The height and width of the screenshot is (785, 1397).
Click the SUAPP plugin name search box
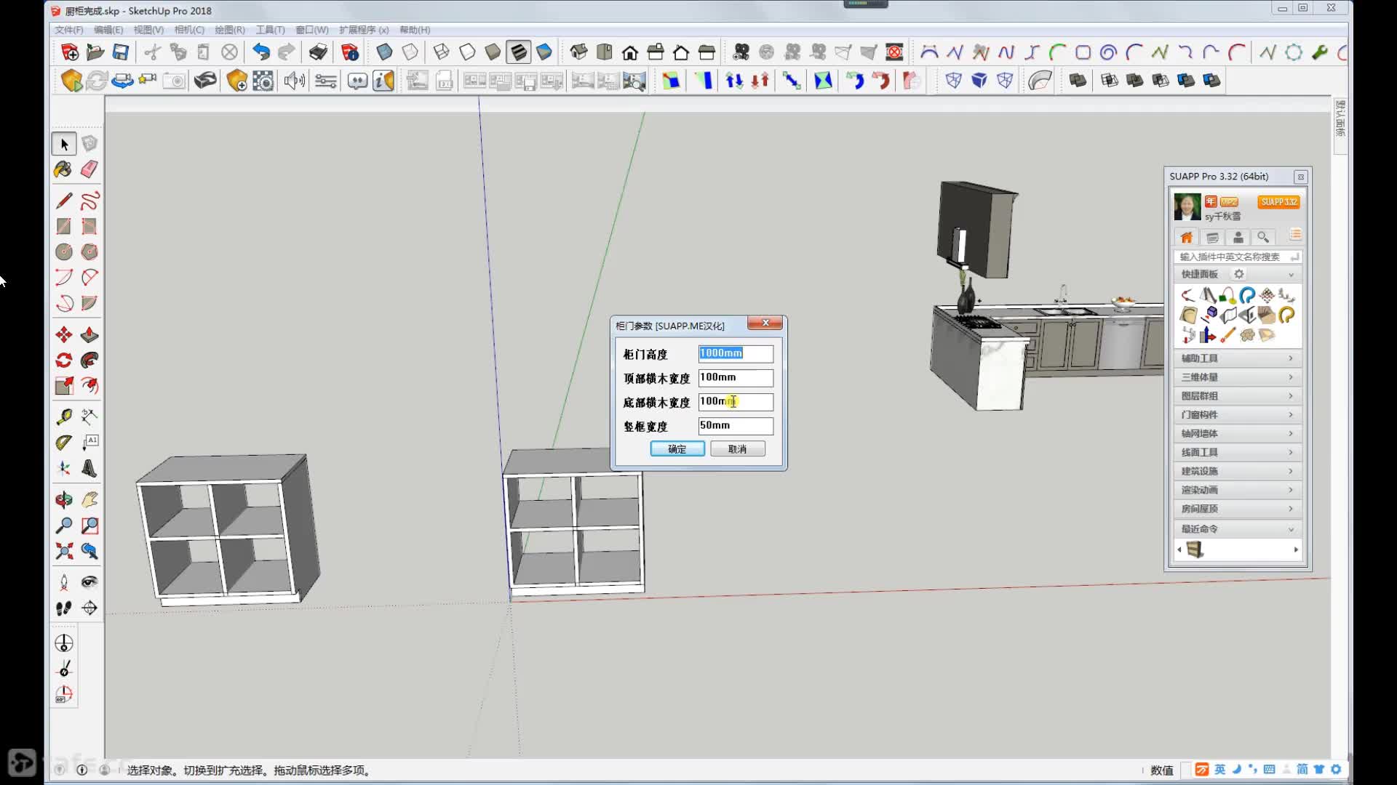click(1238, 257)
